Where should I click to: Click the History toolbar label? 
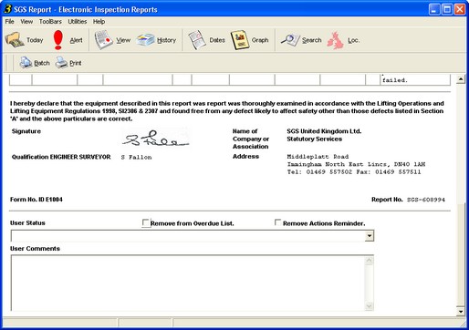click(166, 40)
